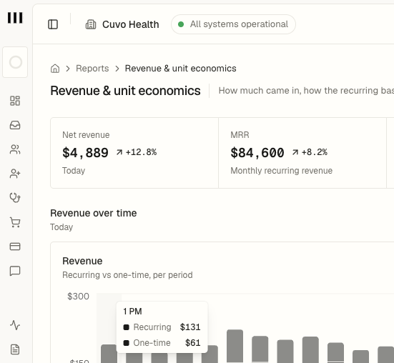Open the inbox tray icon
394x363 pixels.
tap(15, 125)
